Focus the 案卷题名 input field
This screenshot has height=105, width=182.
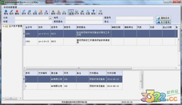pos(84,22)
